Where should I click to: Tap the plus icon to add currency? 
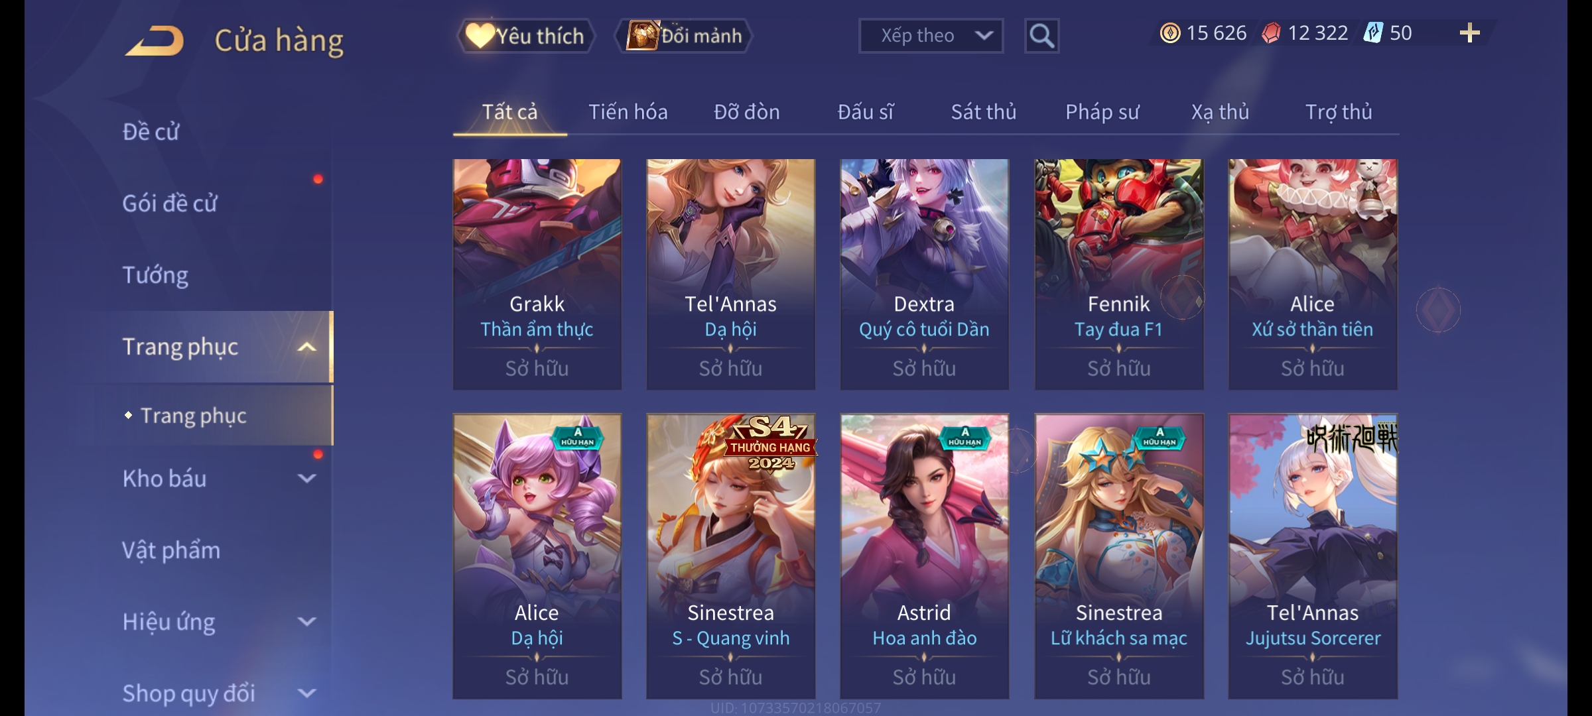pos(1469,33)
